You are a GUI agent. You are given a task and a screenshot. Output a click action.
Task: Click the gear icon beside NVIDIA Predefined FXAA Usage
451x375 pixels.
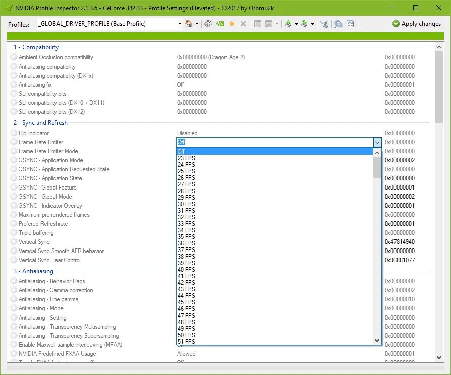coord(14,354)
